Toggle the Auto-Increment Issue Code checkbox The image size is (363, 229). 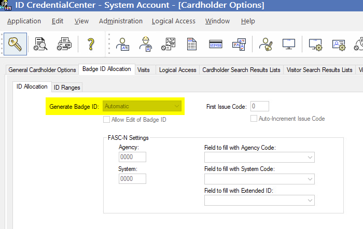tap(254, 119)
